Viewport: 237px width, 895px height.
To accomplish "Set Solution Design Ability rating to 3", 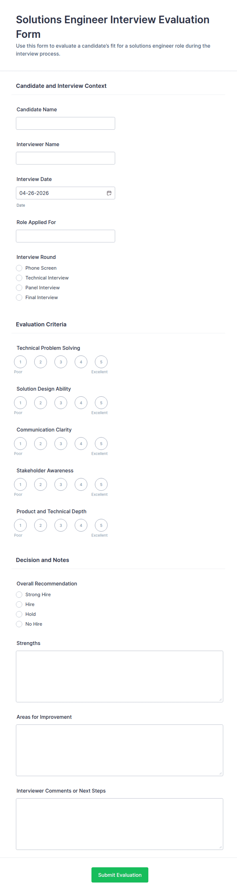I will [x=61, y=403].
